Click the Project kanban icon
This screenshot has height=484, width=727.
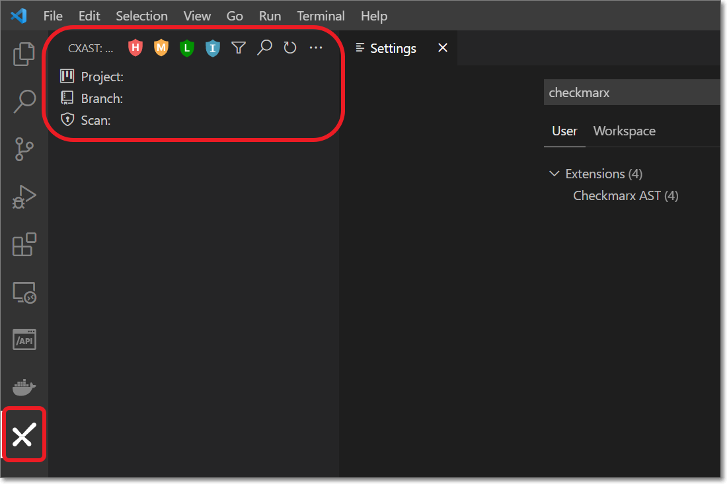[67, 76]
